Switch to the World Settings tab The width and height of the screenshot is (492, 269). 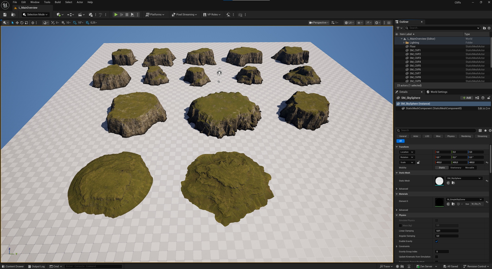click(x=438, y=92)
